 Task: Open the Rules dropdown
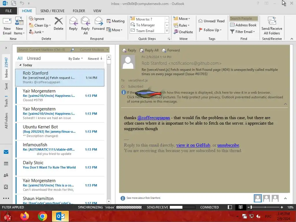click(x=182, y=25)
